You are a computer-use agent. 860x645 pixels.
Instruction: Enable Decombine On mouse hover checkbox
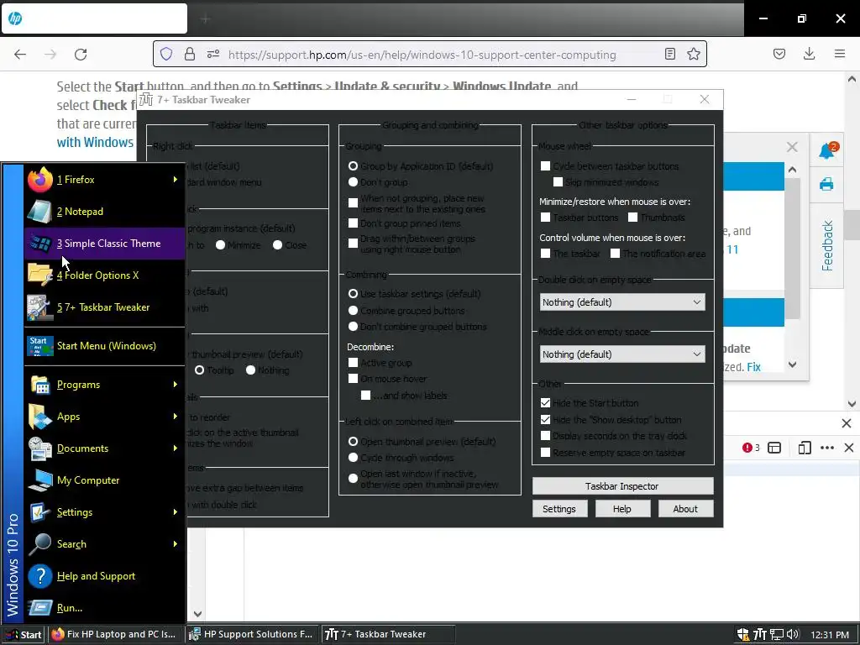coord(354,379)
